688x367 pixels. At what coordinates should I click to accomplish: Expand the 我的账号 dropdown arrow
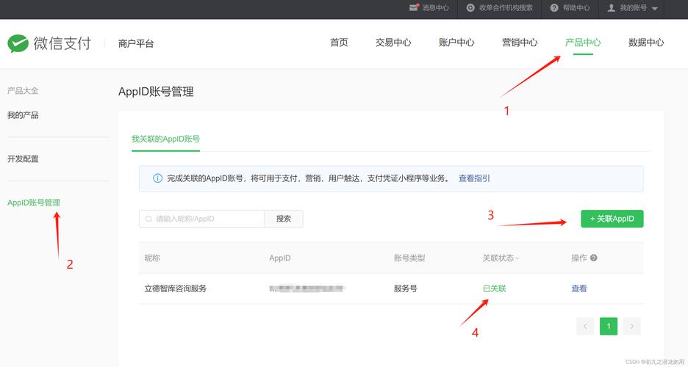[x=655, y=9]
